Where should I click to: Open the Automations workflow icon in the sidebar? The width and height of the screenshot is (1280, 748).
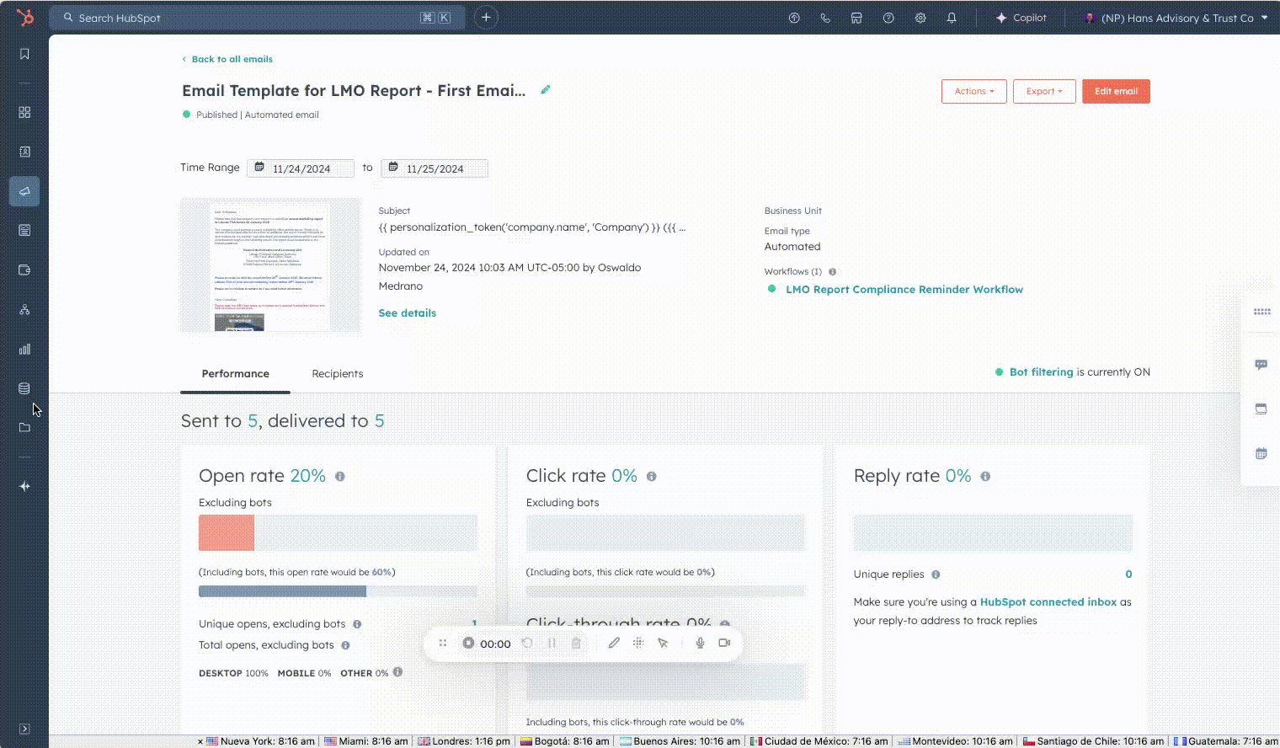coord(24,309)
